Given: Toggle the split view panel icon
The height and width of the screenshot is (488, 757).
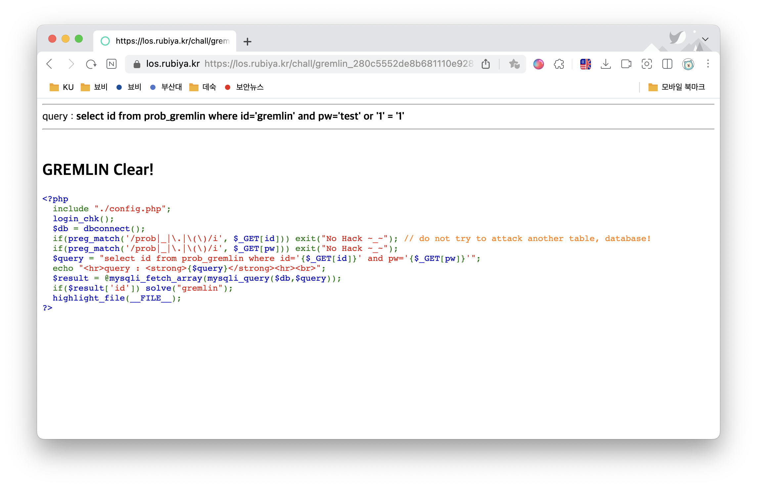Looking at the screenshot, I should 667,64.
